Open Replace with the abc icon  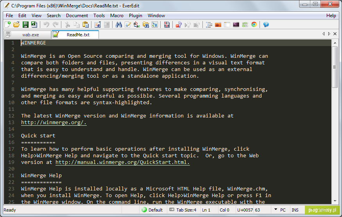(136, 25)
